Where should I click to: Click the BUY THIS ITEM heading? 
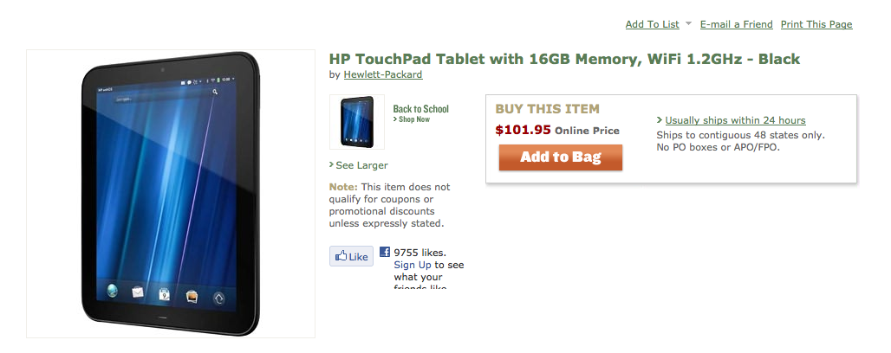547,108
